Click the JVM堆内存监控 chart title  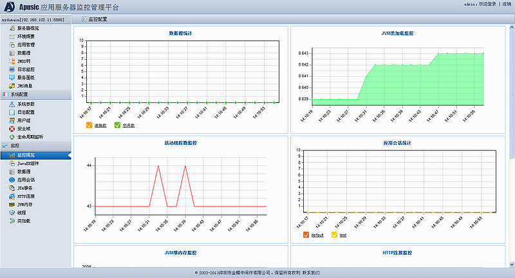(x=181, y=253)
